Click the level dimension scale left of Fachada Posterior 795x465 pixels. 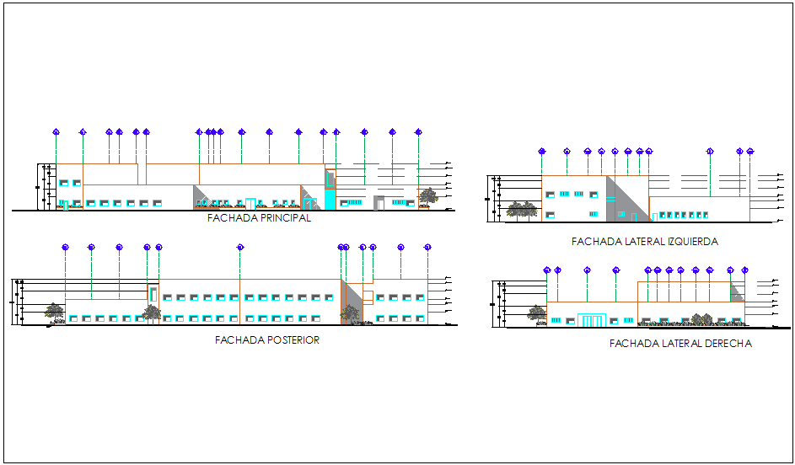coord(17,301)
